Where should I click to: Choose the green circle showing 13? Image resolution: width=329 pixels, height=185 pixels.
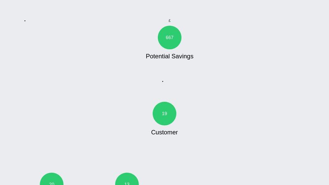click(127, 179)
